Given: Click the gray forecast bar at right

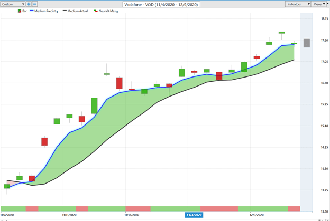Looking at the screenshot, I should [306, 43].
